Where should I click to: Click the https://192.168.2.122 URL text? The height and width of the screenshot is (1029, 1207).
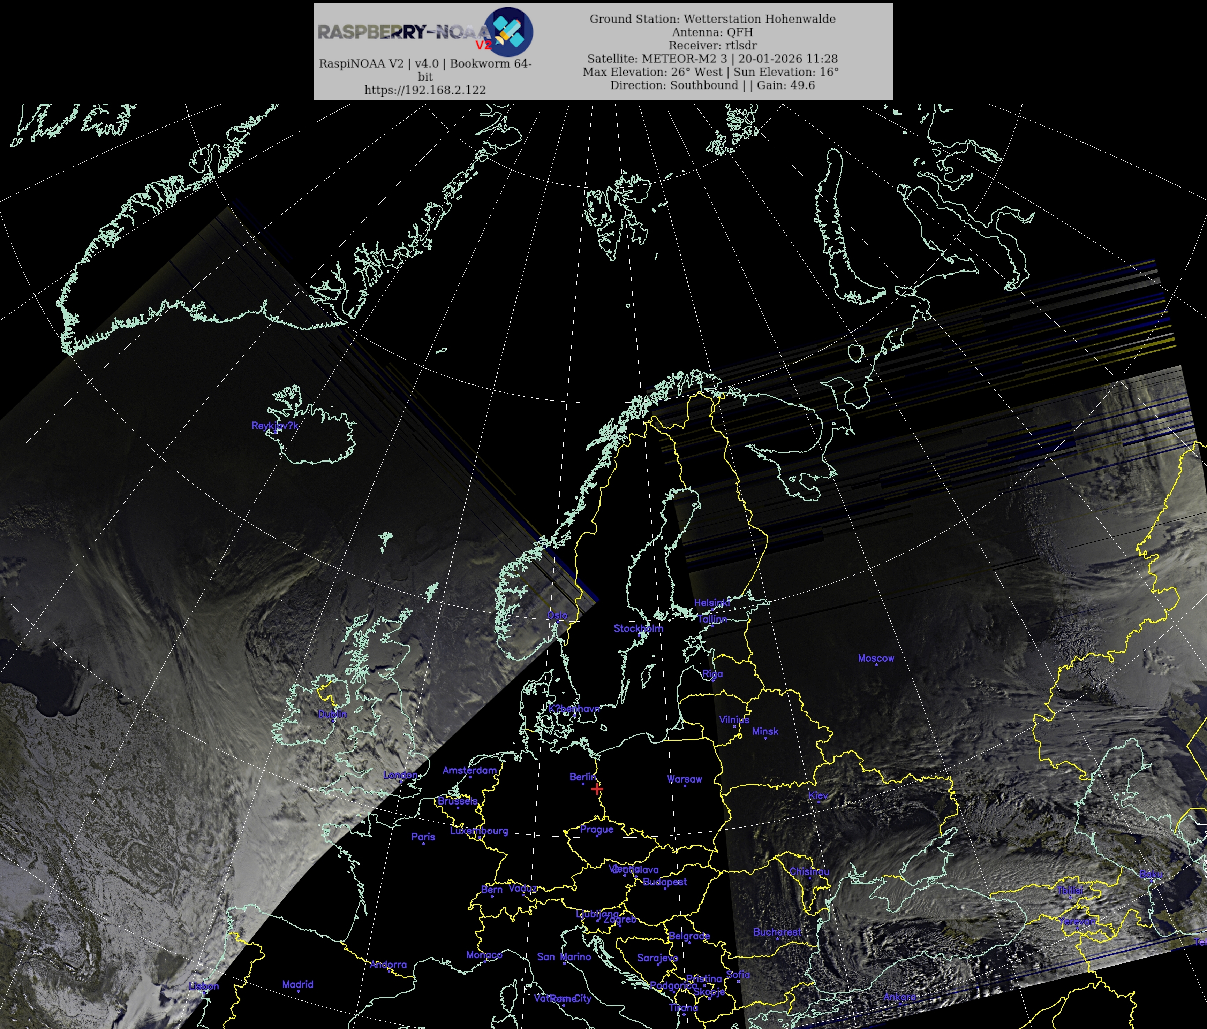pos(425,90)
